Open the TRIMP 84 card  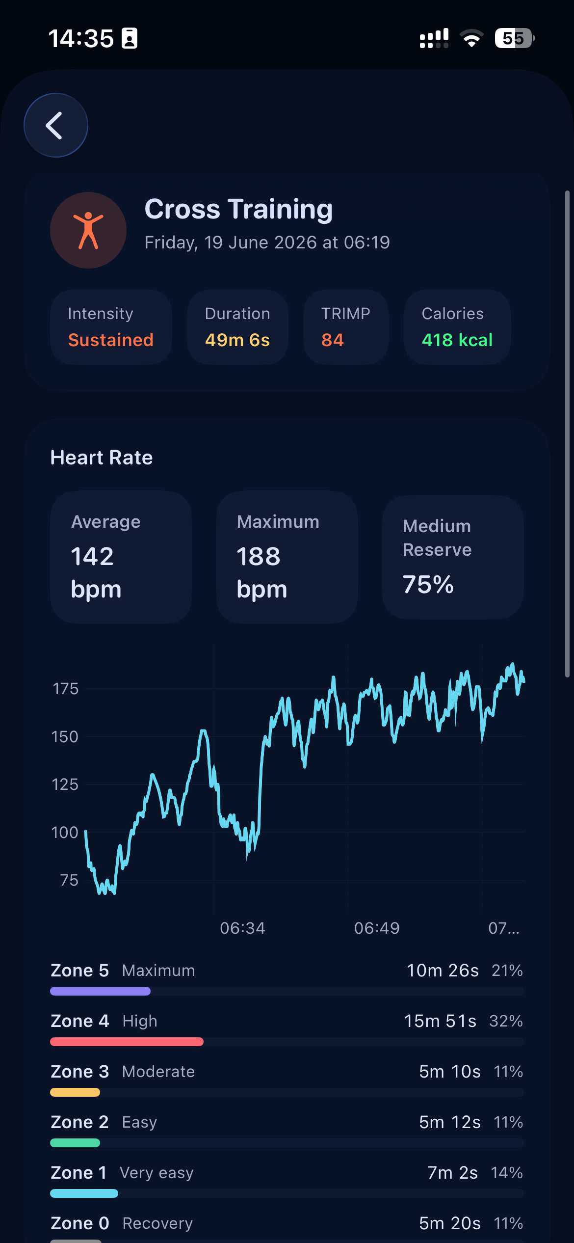pos(346,327)
